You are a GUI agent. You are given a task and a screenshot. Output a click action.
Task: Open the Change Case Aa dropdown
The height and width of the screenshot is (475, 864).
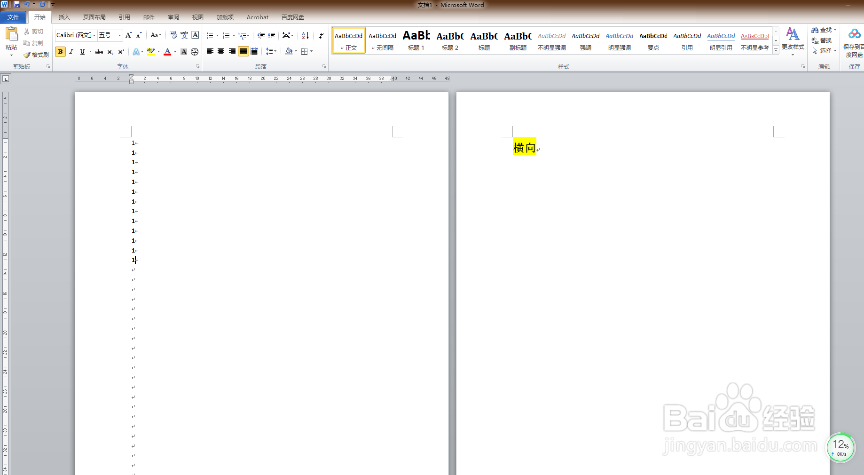156,35
